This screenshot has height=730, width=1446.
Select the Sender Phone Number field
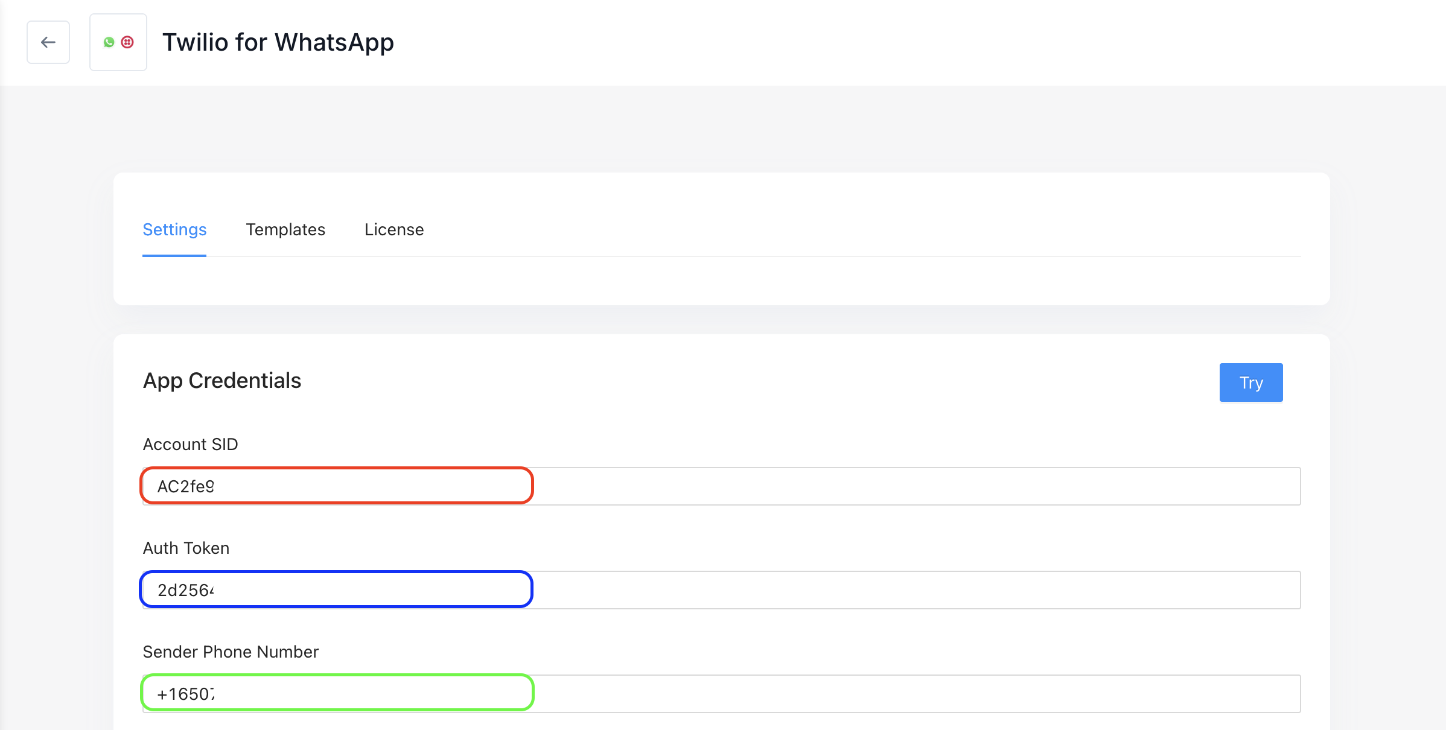(721, 694)
